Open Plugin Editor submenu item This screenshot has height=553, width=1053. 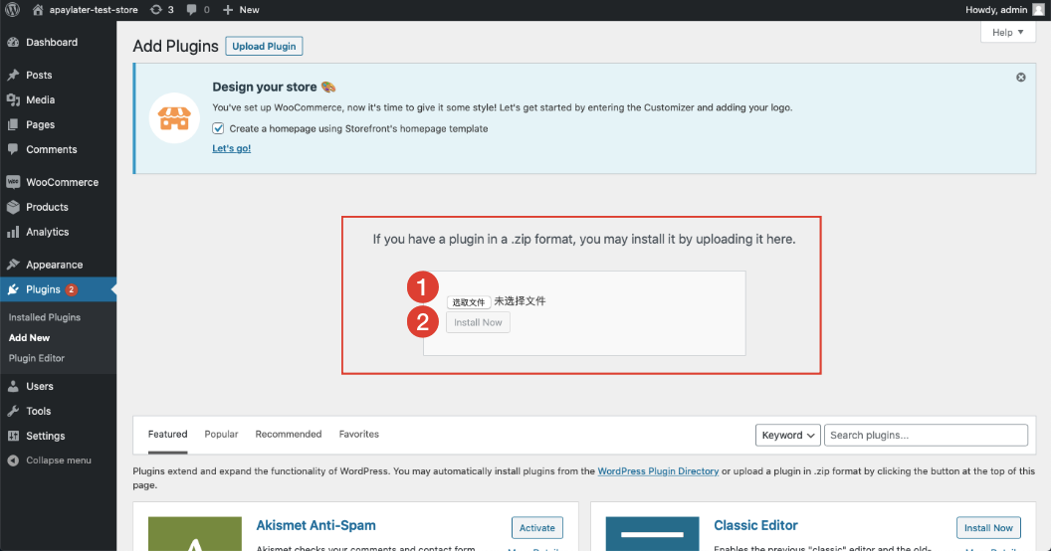pyautogui.click(x=36, y=358)
